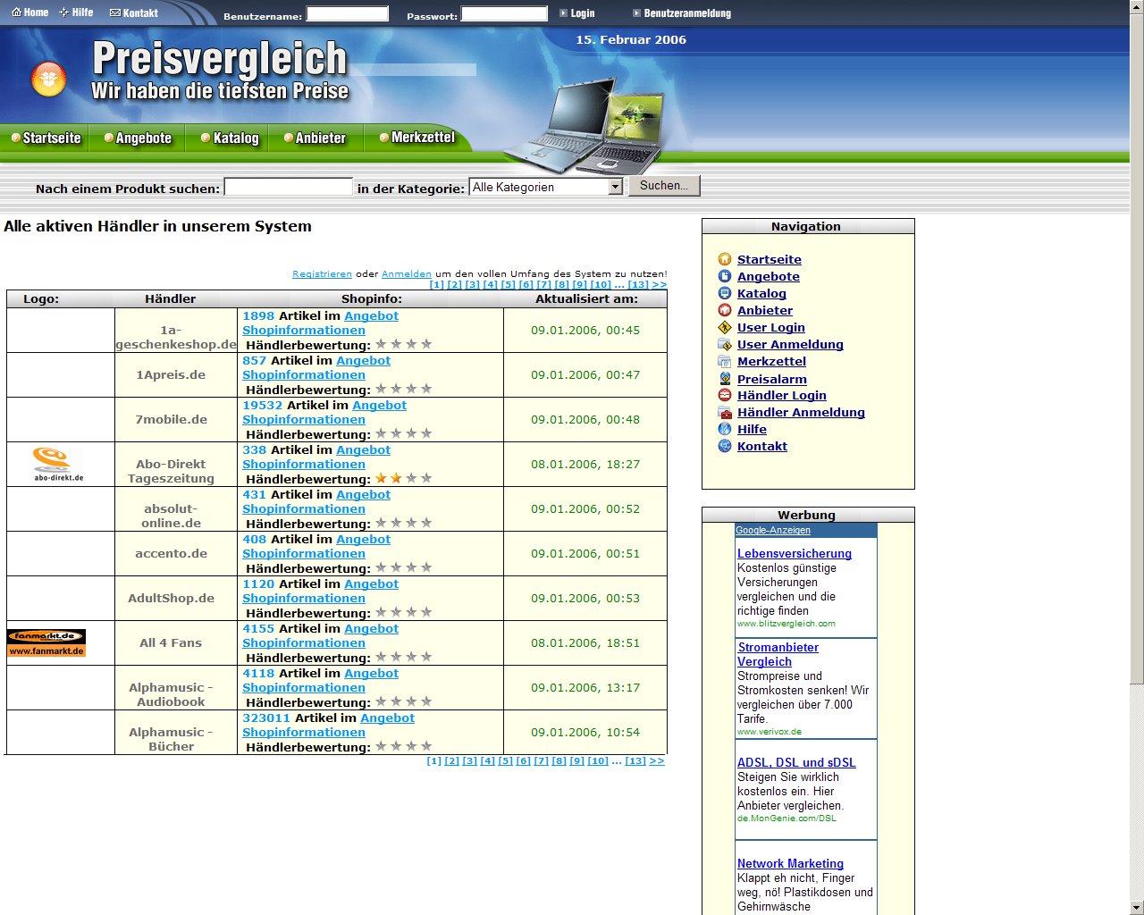
Task: Click the Registrieren link
Action: [322, 274]
